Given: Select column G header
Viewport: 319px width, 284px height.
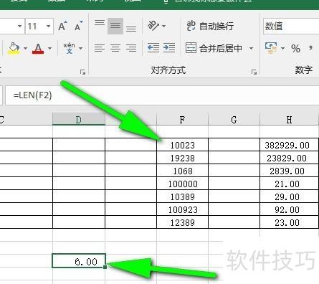Looking at the screenshot, I should coord(234,119).
